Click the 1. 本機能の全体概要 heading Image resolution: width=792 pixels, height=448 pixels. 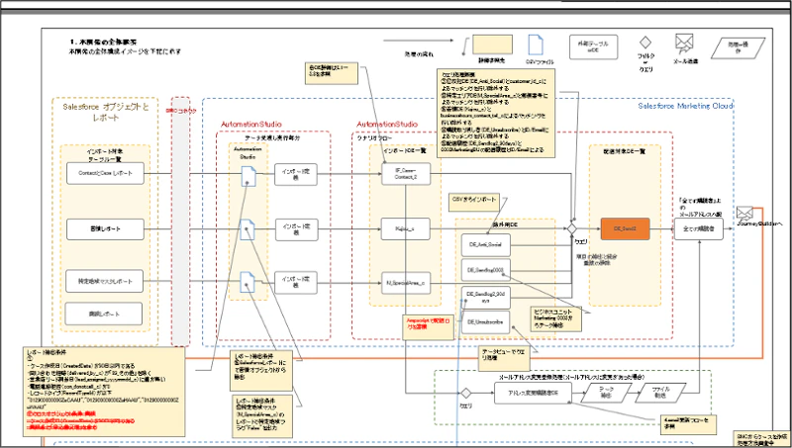click(103, 42)
